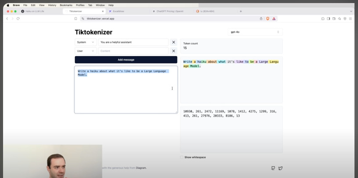This screenshot has height=178, width=358.
Task: Open the File menu
Action: (25, 5)
